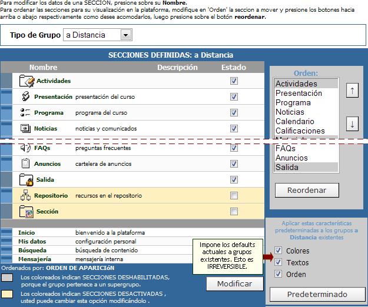The height and width of the screenshot is (307, 368).
Task: Select FAQs in the Orden list
Action: (306, 148)
